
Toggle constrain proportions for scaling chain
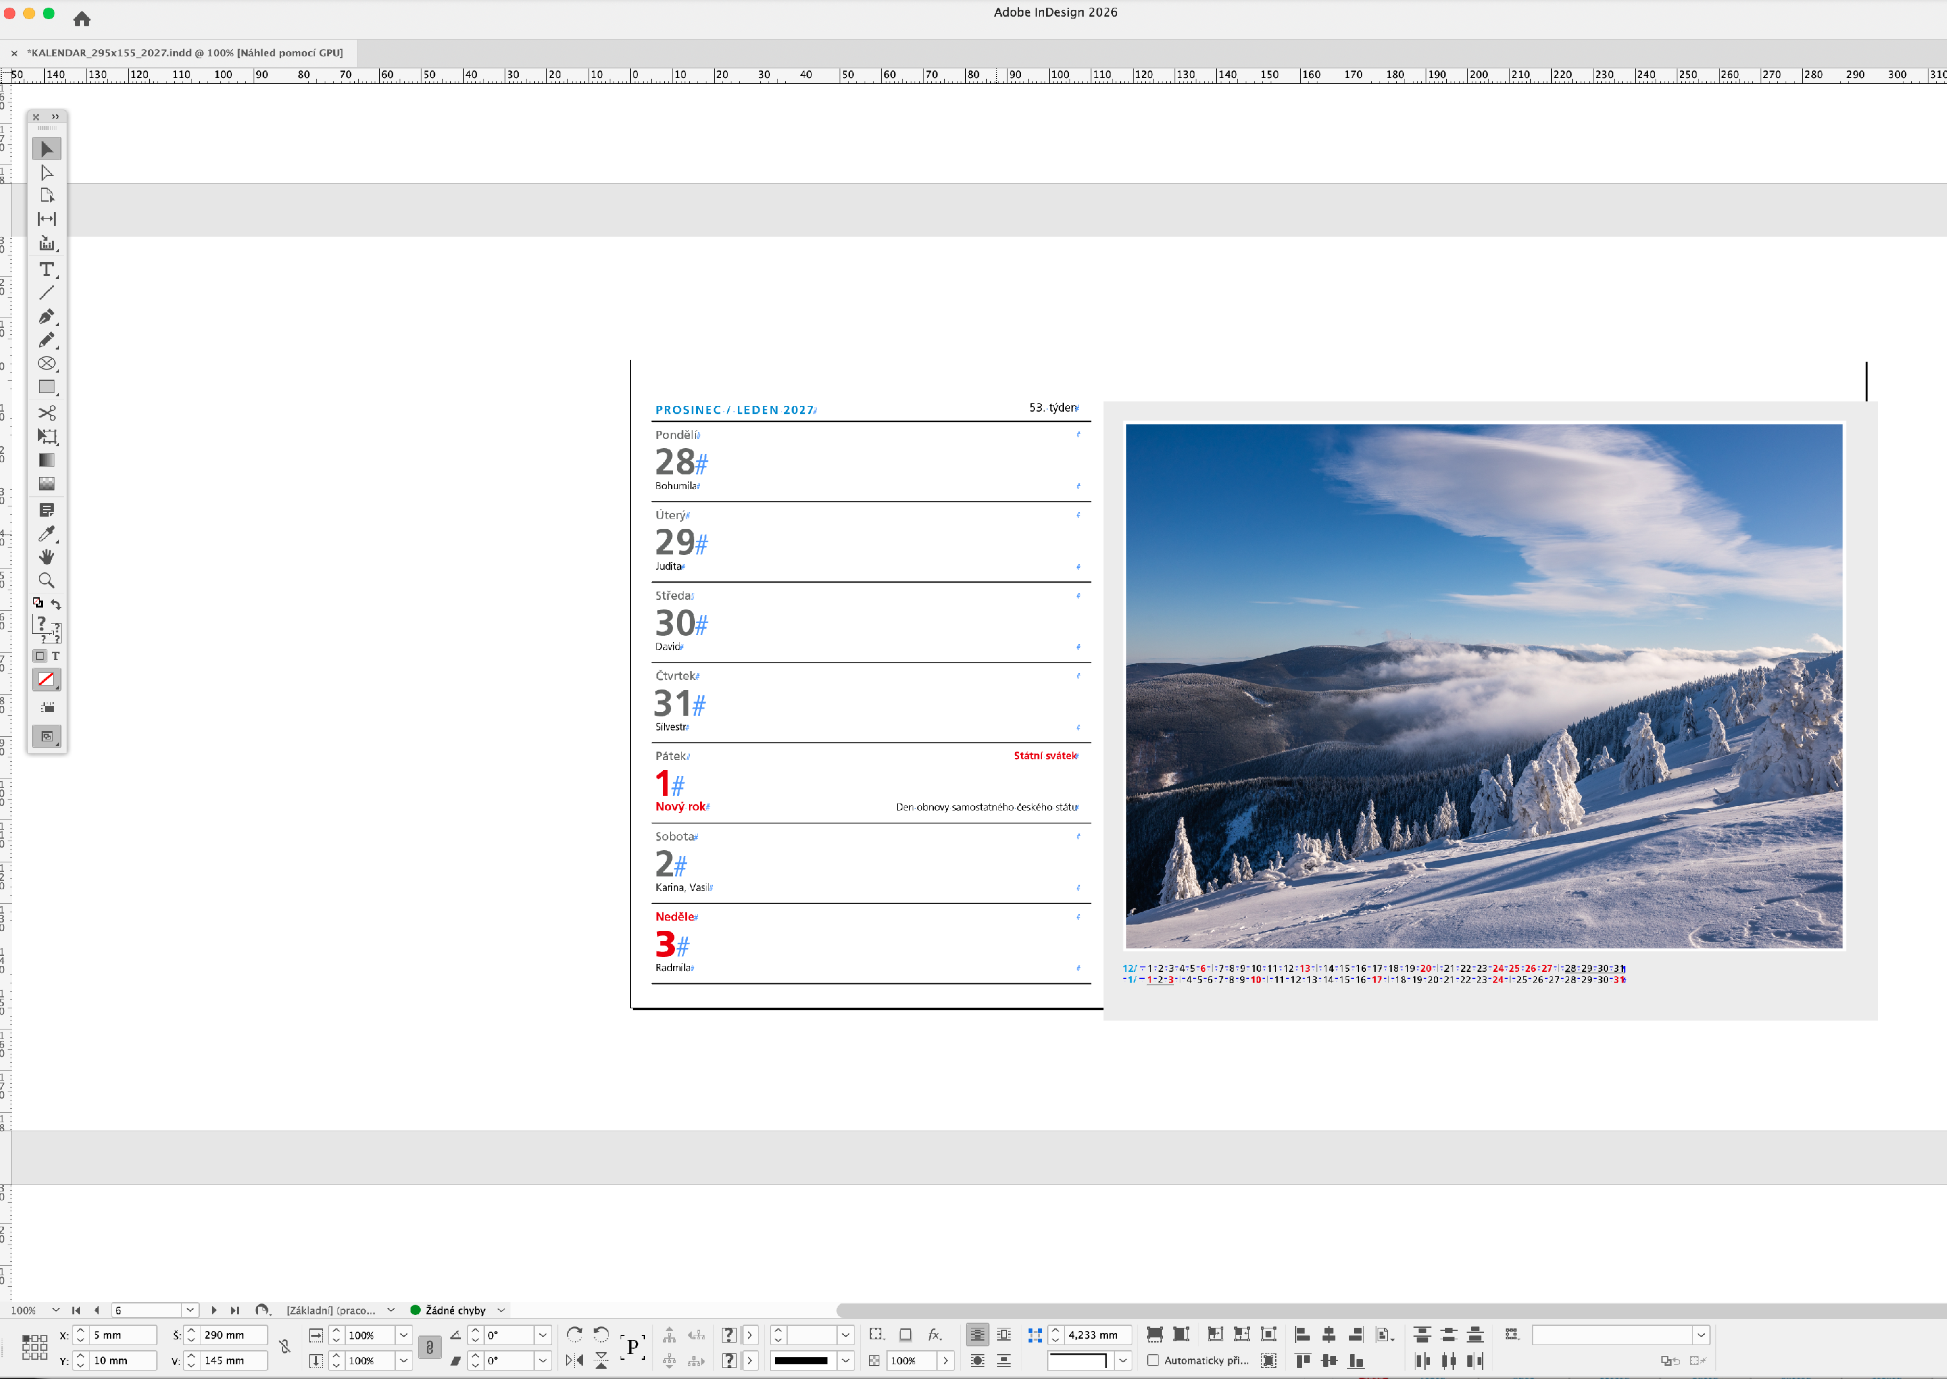[x=430, y=1348]
